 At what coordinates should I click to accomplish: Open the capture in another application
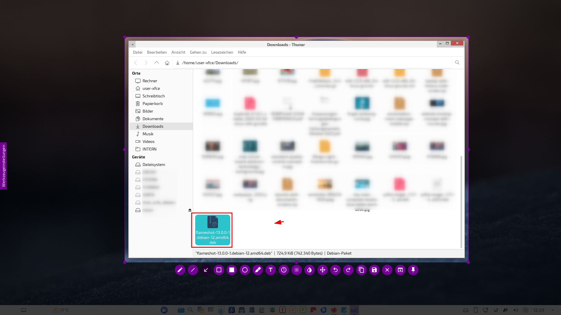[400, 270]
